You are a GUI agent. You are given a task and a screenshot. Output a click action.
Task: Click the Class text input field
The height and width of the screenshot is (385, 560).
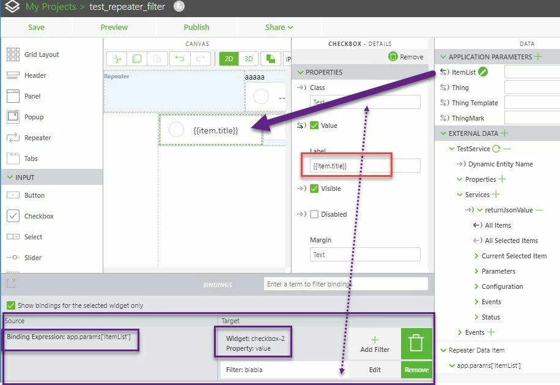tap(365, 102)
